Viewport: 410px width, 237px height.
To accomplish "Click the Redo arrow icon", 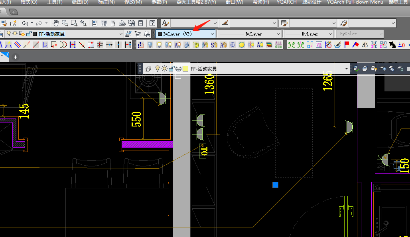I will (x=39, y=23).
